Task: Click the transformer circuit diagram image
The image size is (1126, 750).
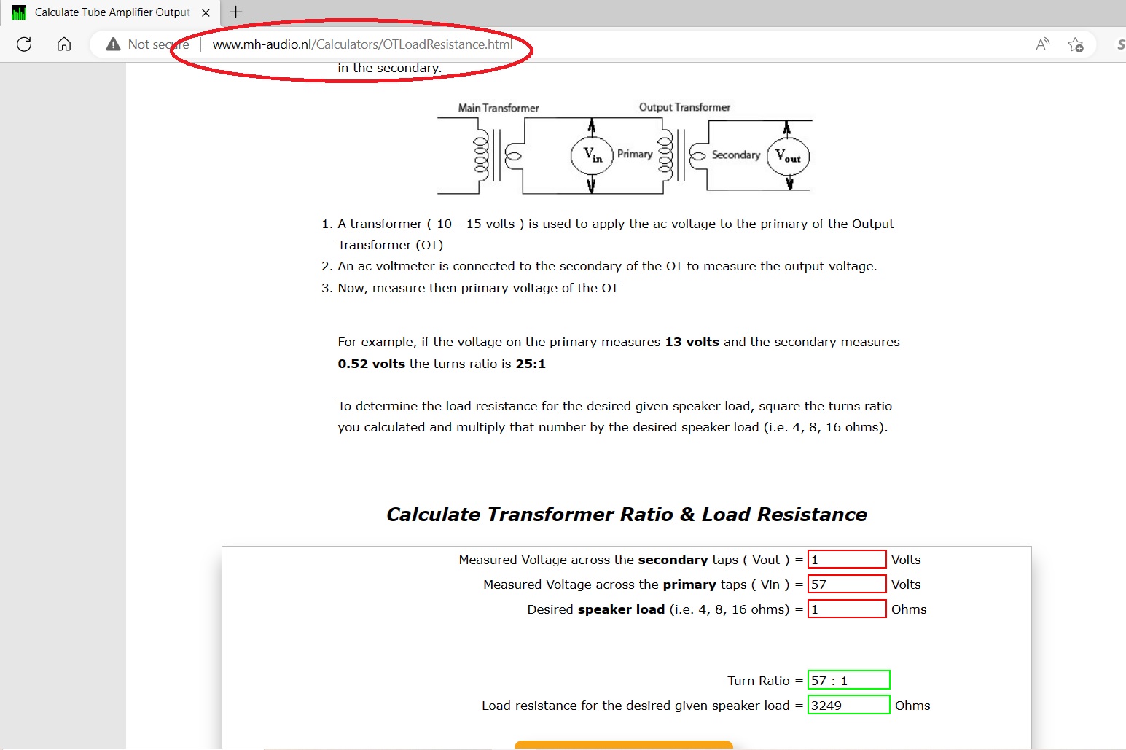Action: pyautogui.click(x=625, y=148)
